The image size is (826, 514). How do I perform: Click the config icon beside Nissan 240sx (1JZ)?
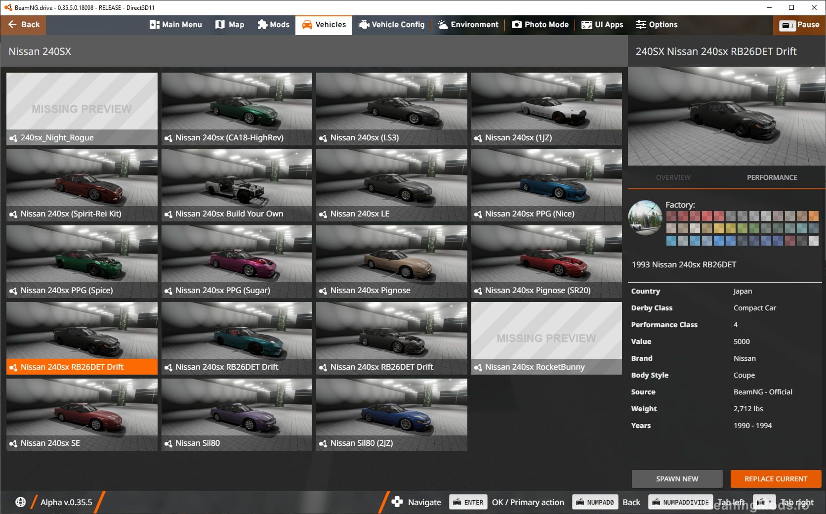(x=478, y=138)
